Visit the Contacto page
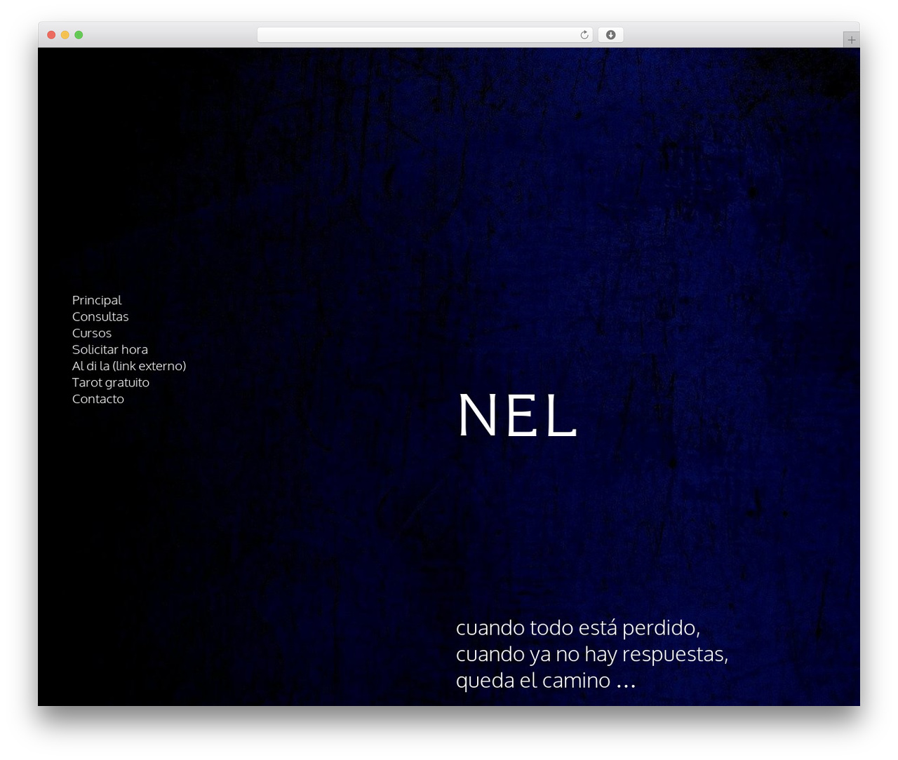Image resolution: width=898 pixels, height=760 pixels. tap(98, 399)
